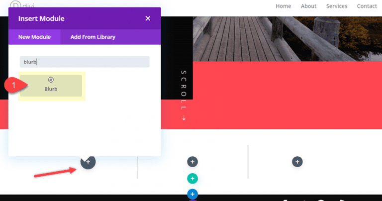Switch to the New Module tab
The height and width of the screenshot is (201, 382).
click(34, 37)
